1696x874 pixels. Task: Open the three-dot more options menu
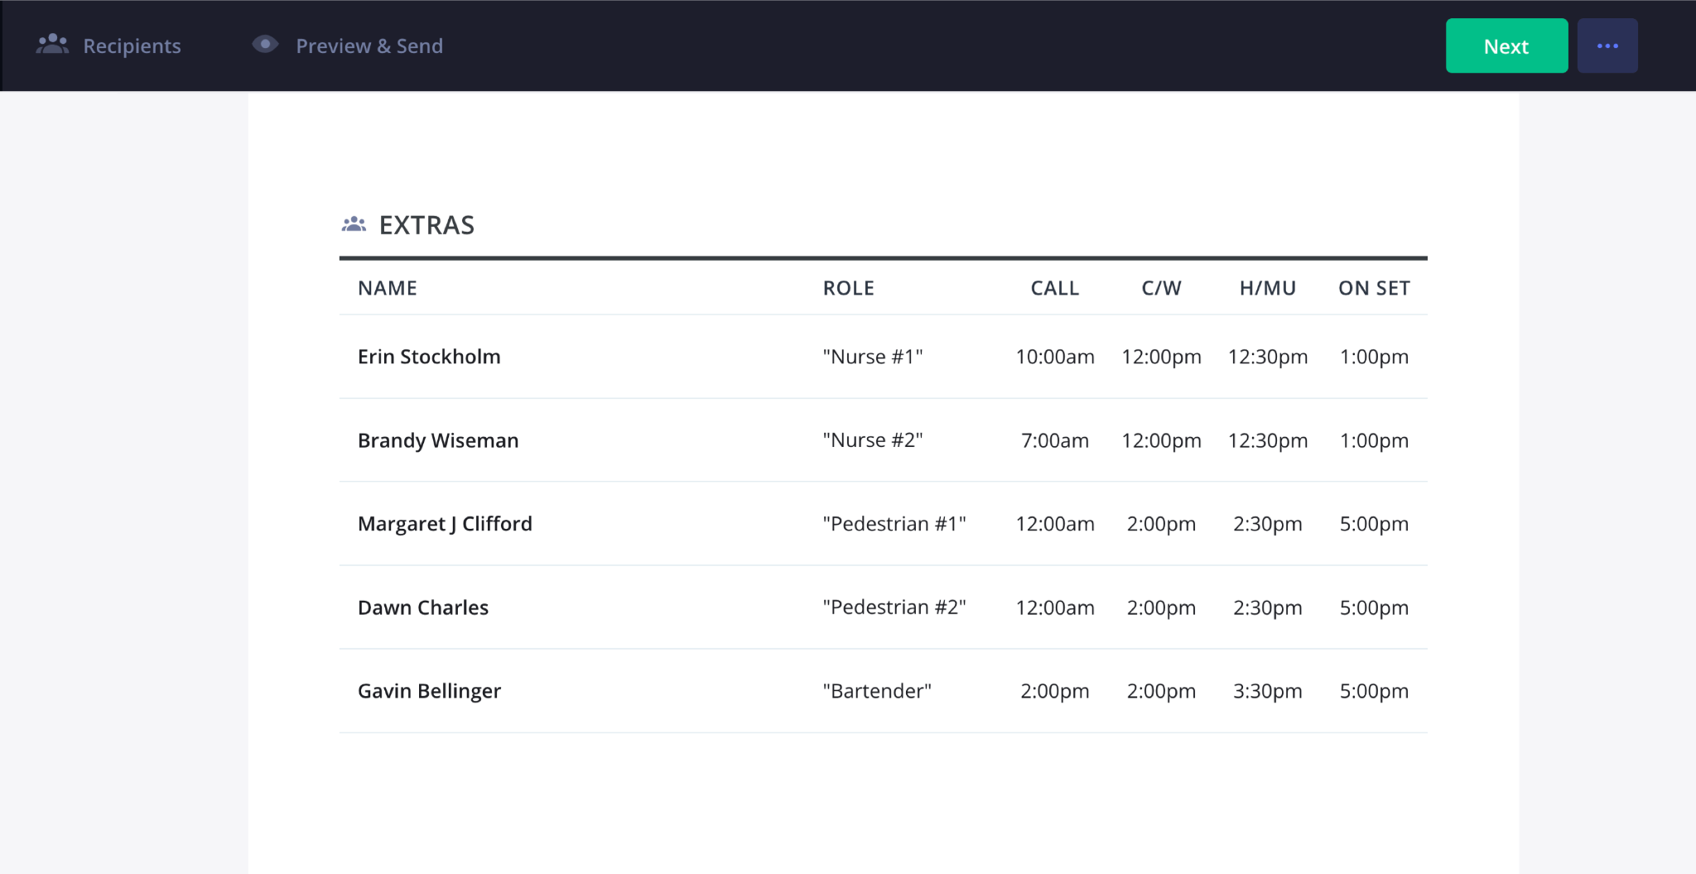pos(1607,46)
